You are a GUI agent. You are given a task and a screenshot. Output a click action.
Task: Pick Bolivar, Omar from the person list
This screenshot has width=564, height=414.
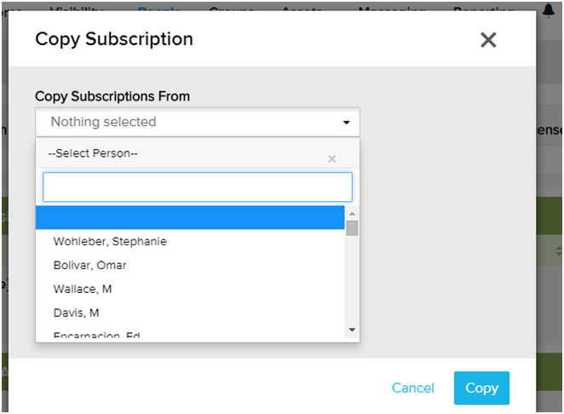89,265
